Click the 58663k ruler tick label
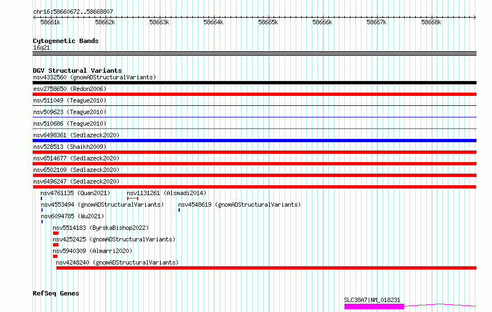The height and width of the screenshot is (312, 492). (159, 22)
